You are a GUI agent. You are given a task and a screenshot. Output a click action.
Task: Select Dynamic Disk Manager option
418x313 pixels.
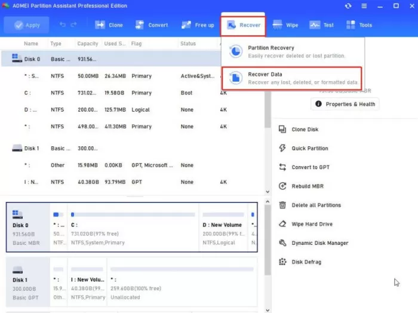[x=320, y=243]
